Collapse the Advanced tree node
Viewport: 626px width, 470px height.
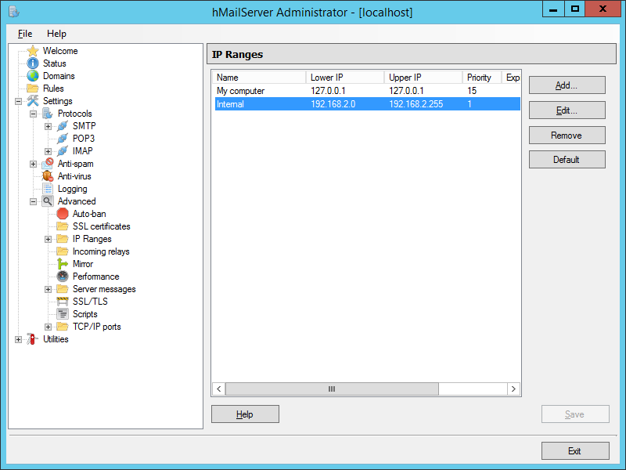(33, 202)
